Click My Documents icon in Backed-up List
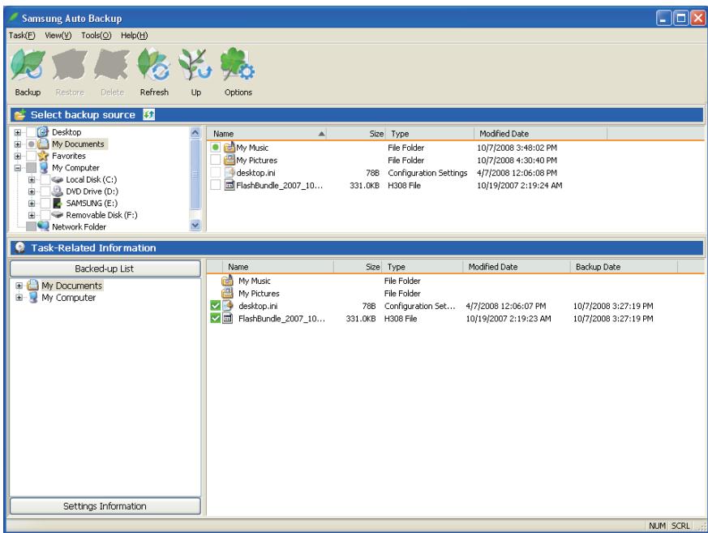The height and width of the screenshot is (533, 708). (32, 286)
